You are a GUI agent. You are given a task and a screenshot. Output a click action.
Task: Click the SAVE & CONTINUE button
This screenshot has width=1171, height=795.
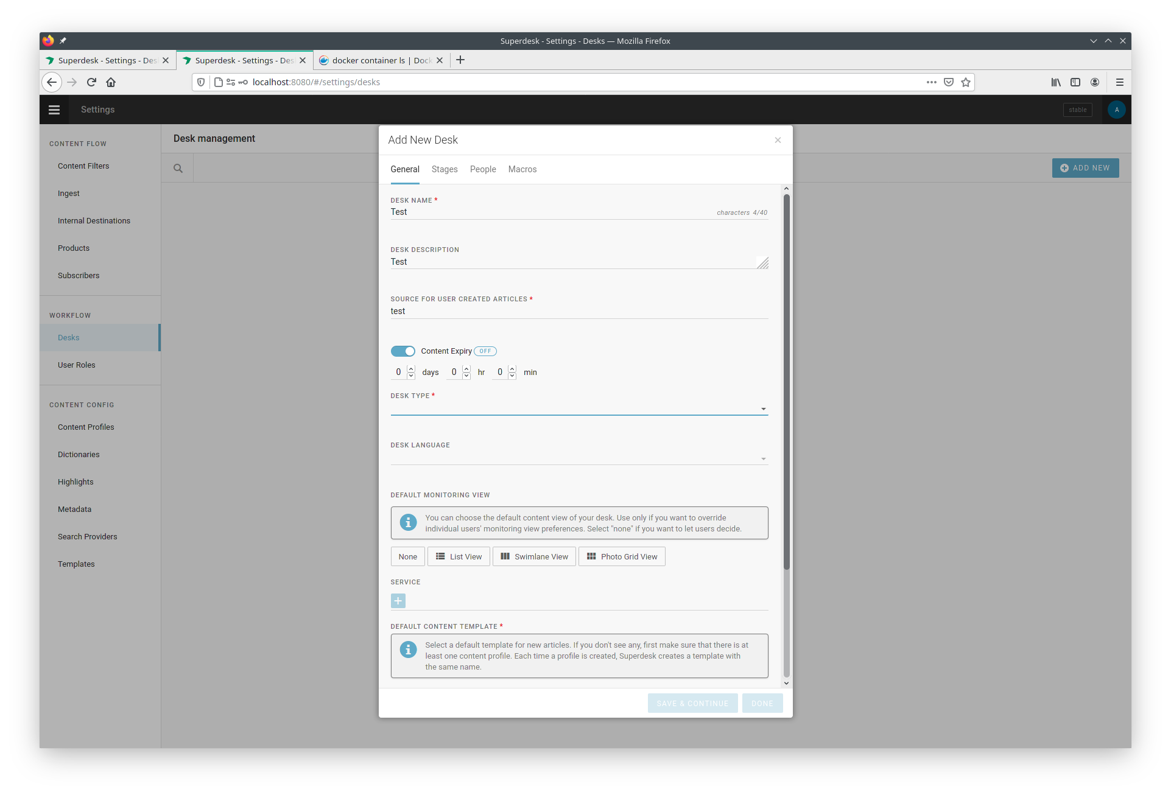tap(692, 702)
